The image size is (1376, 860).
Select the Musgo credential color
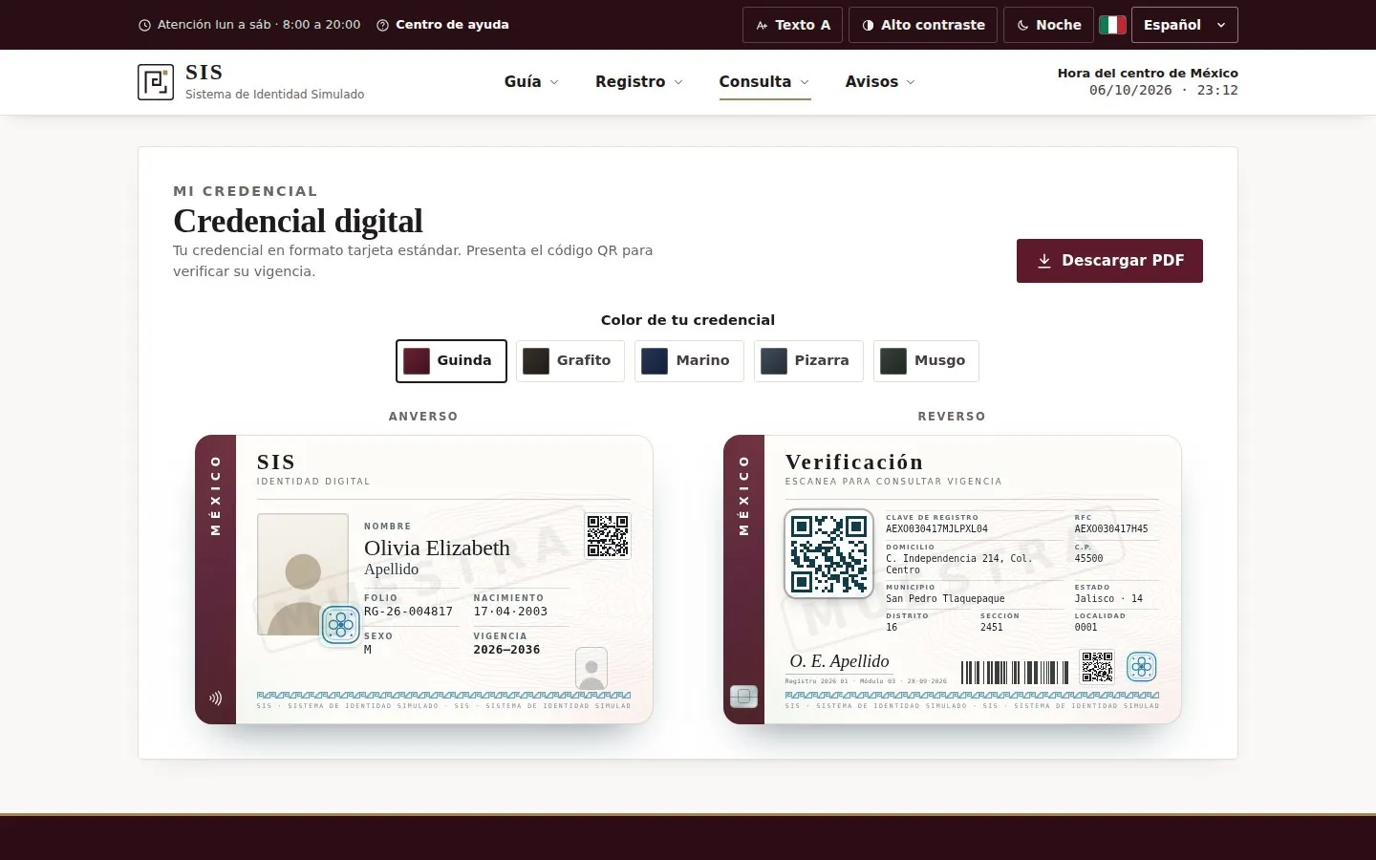click(x=926, y=361)
